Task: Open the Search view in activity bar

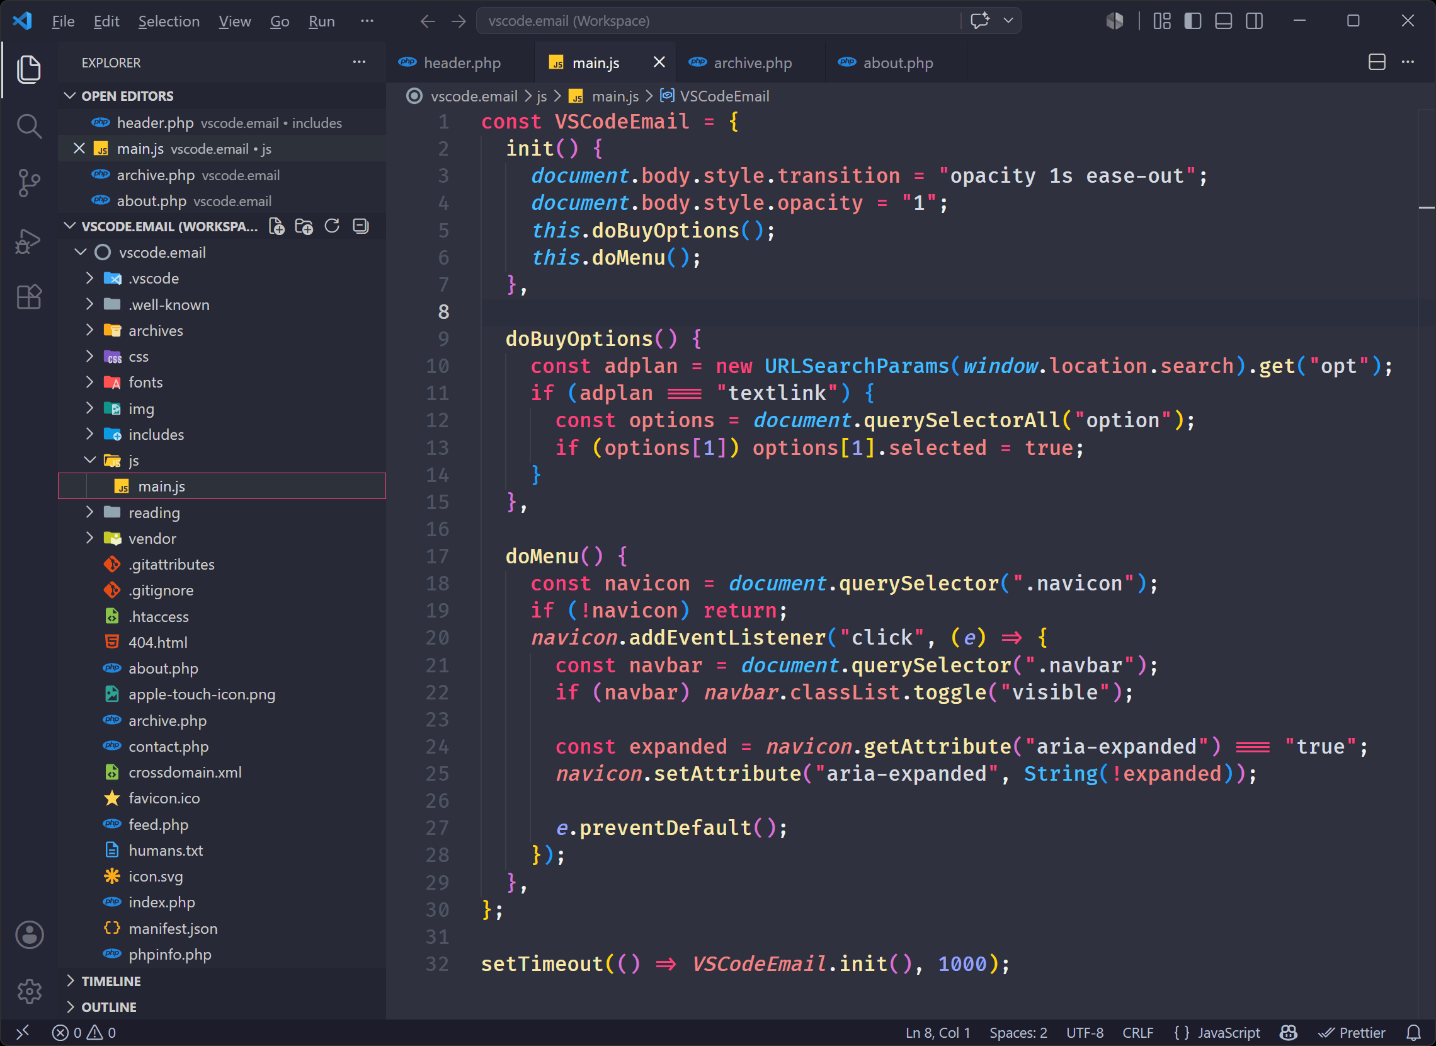Action: 28,126
